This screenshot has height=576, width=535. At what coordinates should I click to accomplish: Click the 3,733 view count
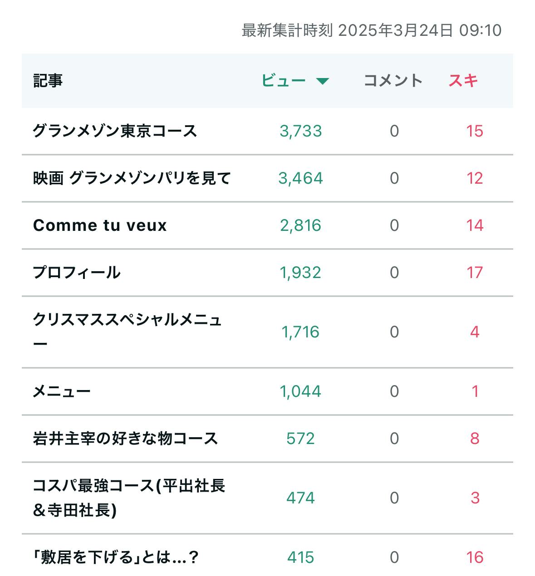coord(301,131)
